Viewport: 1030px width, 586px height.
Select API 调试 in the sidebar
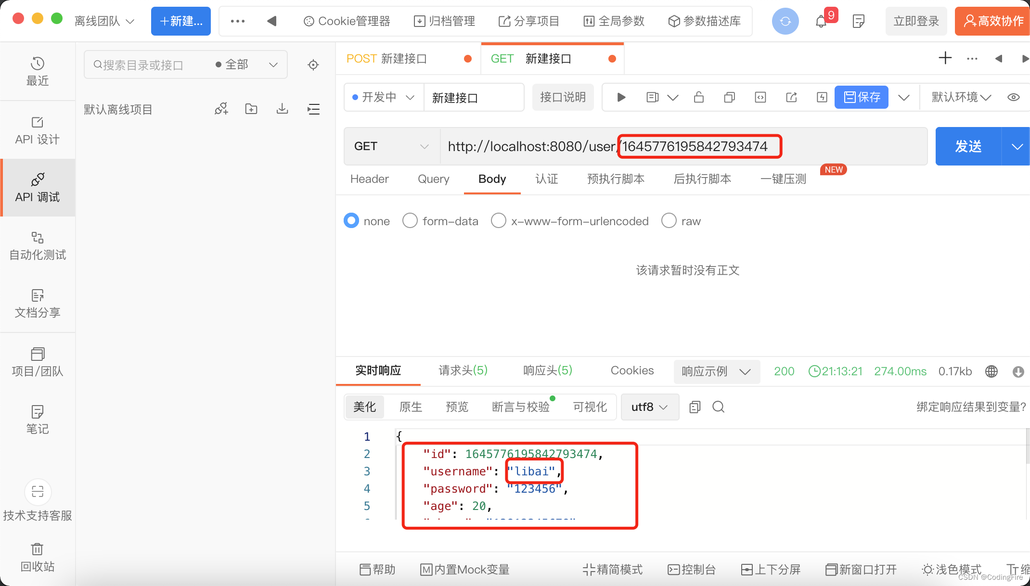[38, 188]
